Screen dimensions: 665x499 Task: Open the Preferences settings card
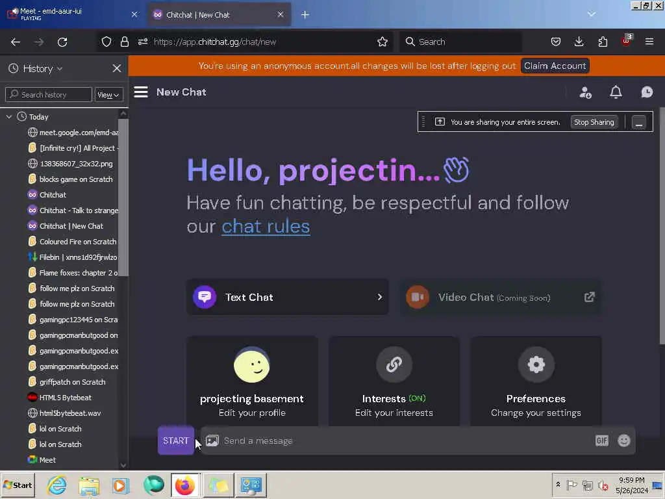pos(536,381)
